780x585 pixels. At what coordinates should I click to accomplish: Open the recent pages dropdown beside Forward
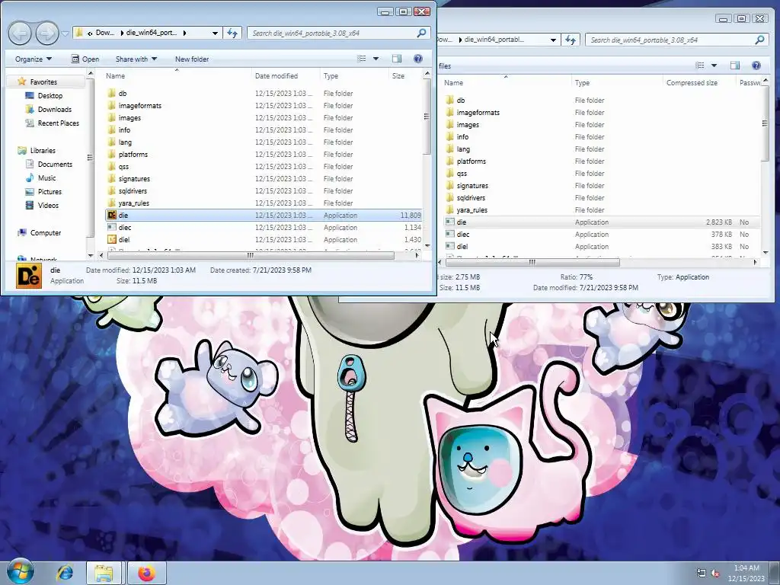pos(66,34)
